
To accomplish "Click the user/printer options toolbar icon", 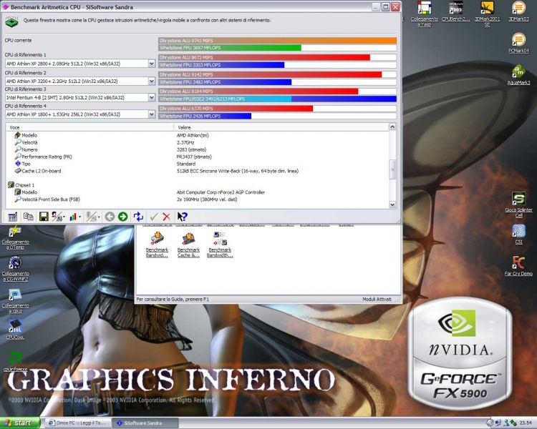I will point(56,217).
